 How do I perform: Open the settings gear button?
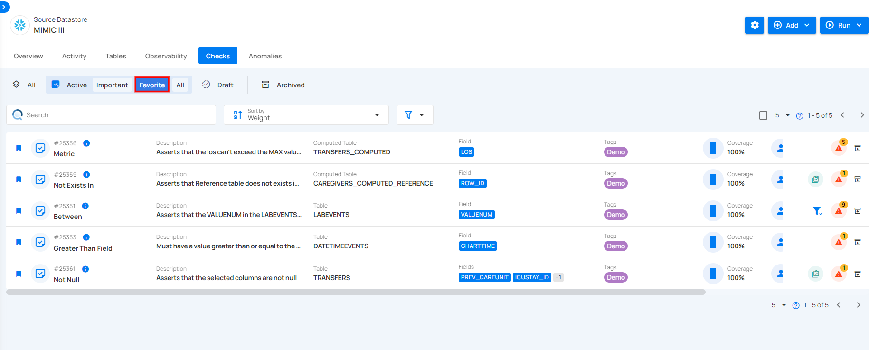point(755,25)
